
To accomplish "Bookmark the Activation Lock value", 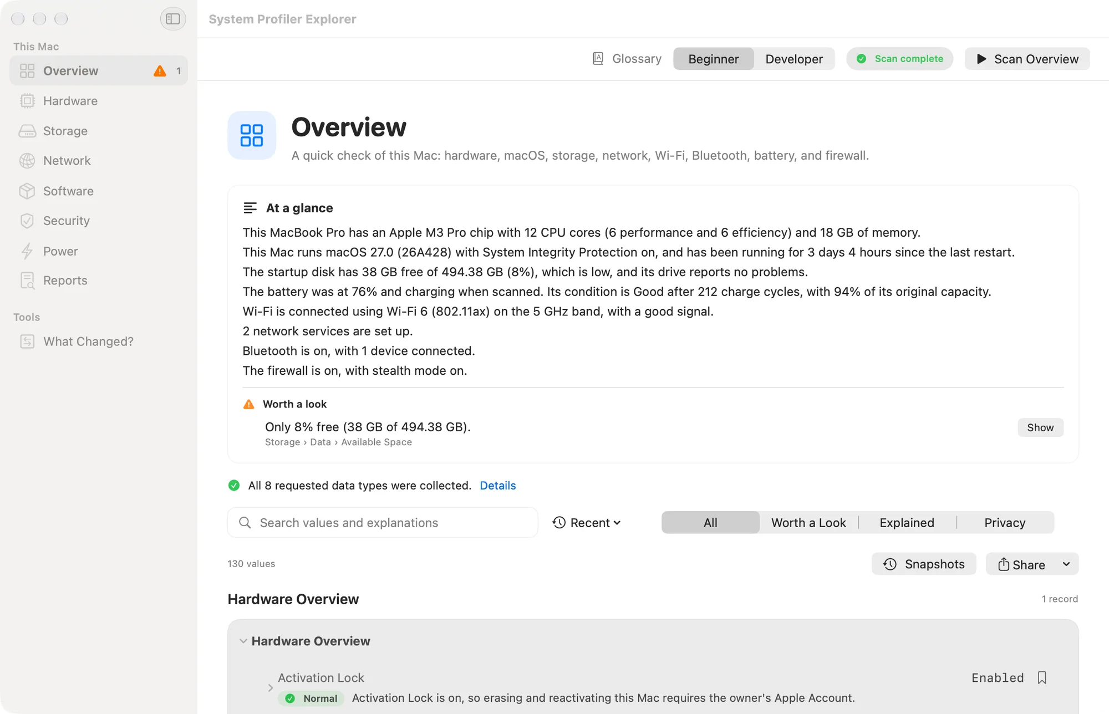I will [x=1042, y=677].
